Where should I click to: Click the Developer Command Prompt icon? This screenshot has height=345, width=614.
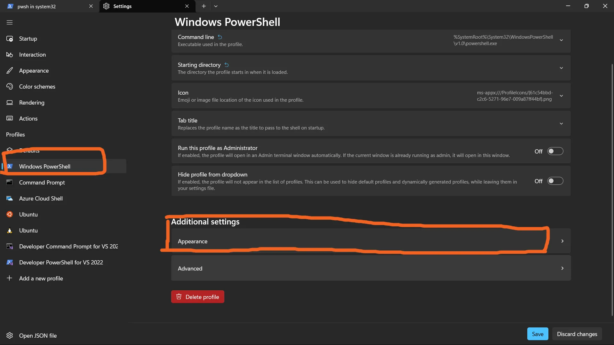click(10, 247)
